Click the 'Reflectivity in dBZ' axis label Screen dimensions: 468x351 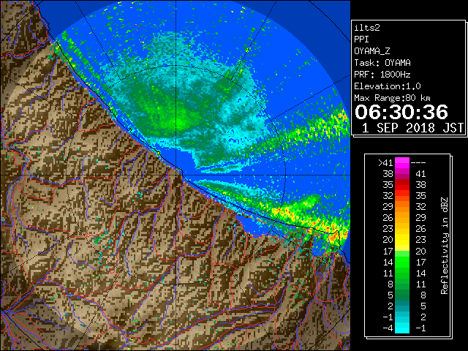[x=445, y=246]
